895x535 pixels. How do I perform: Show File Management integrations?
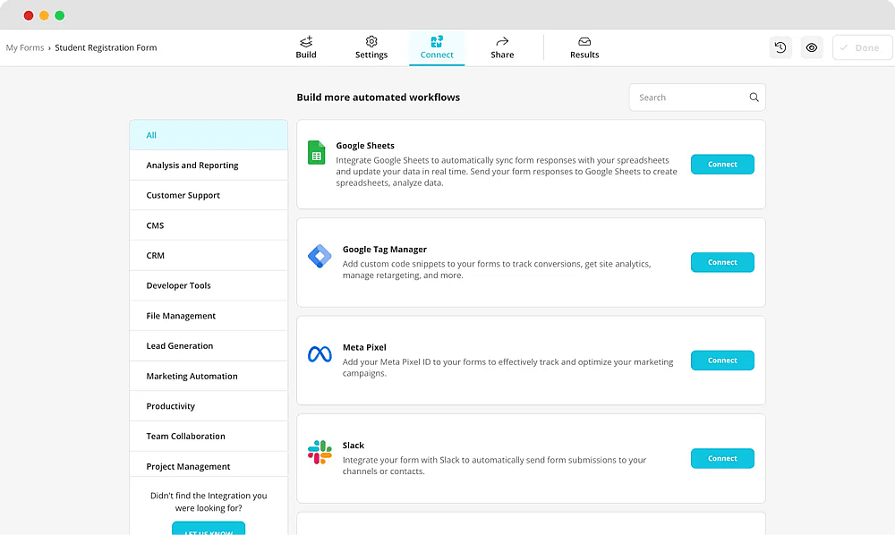click(x=209, y=316)
